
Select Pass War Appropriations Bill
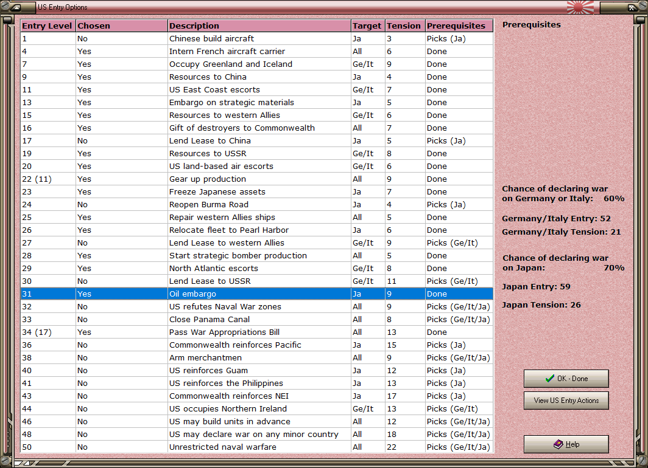tap(256, 332)
